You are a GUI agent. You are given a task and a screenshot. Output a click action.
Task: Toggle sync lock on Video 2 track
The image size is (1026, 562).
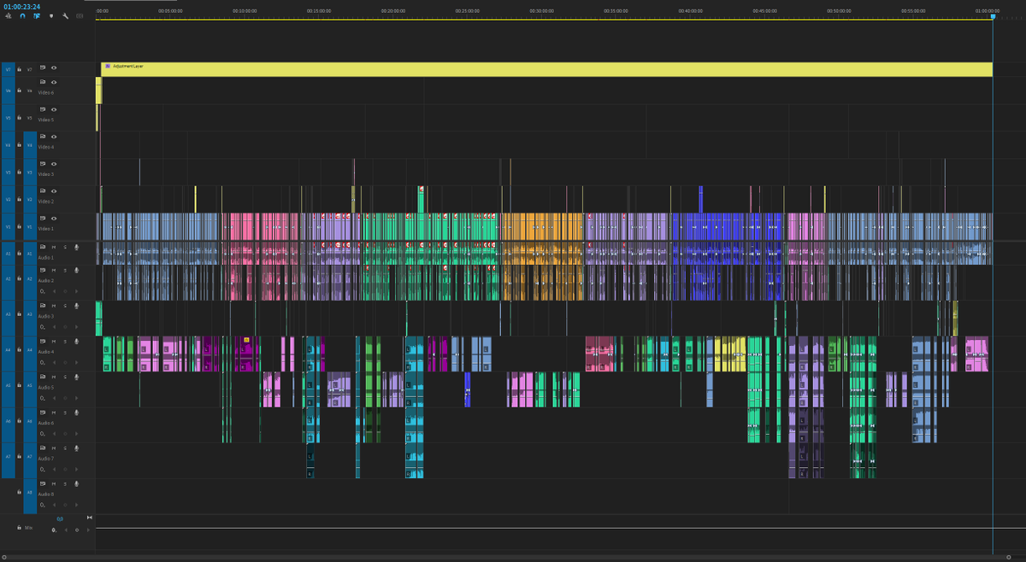coord(43,190)
